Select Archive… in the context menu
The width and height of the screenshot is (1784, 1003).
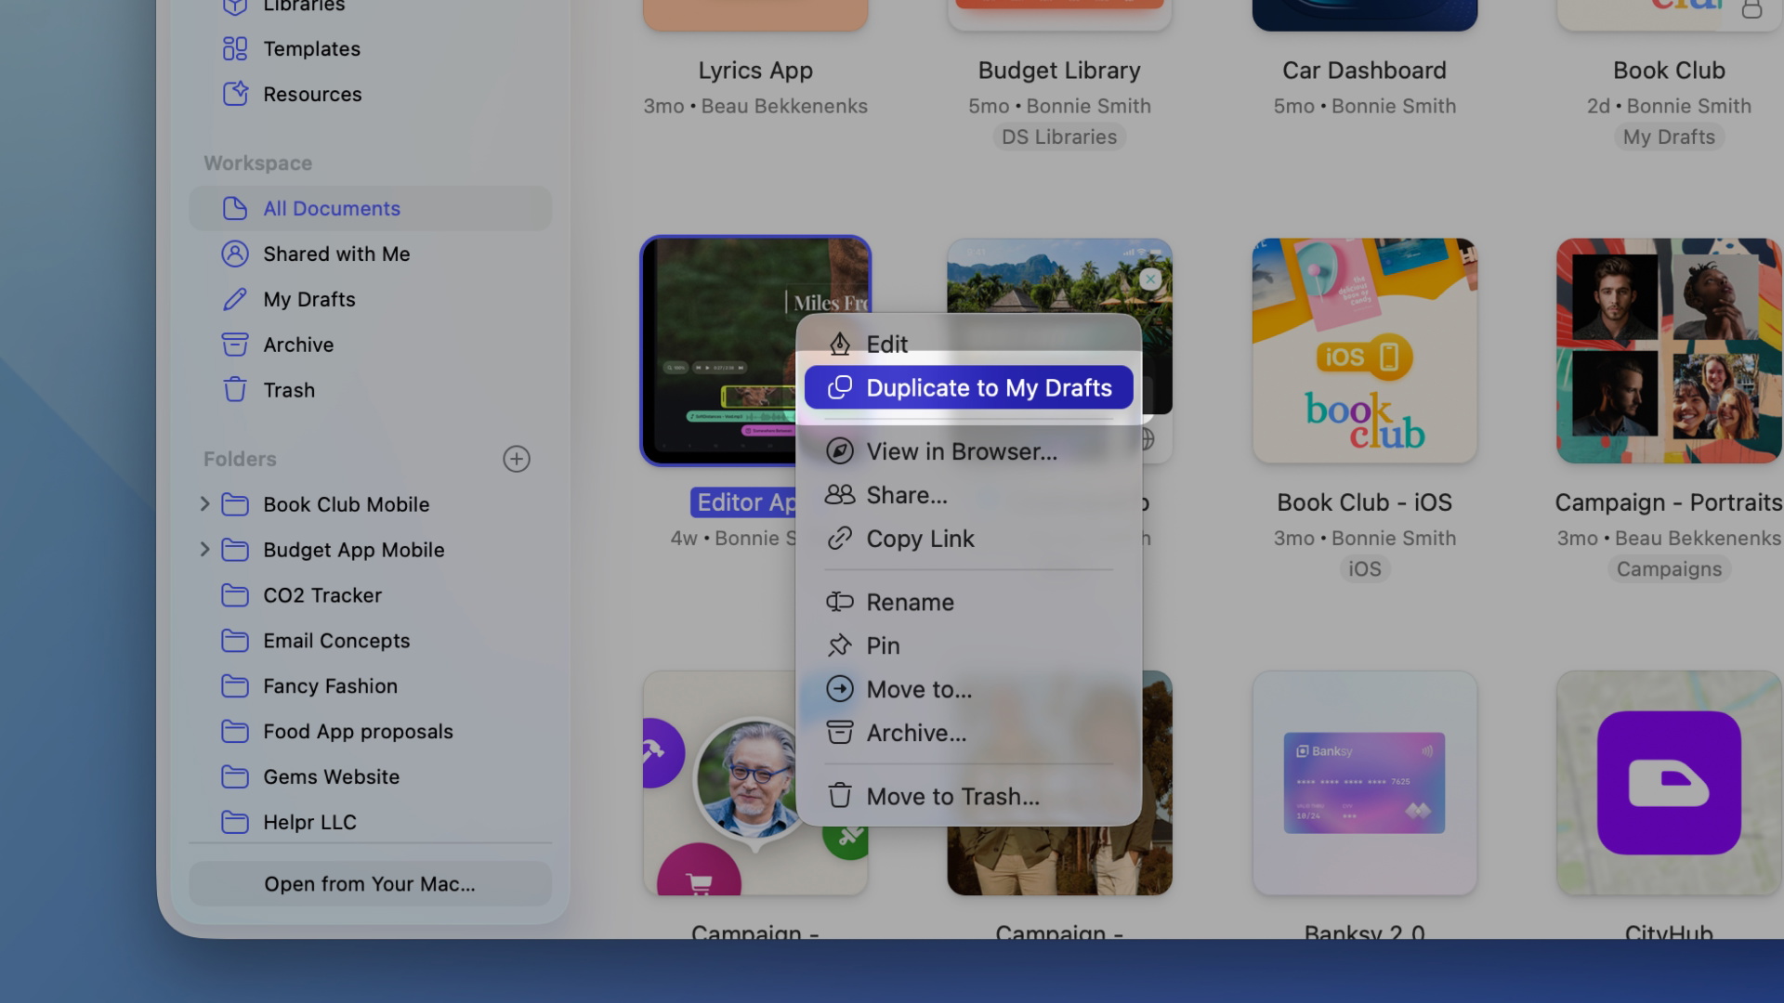[x=968, y=733]
